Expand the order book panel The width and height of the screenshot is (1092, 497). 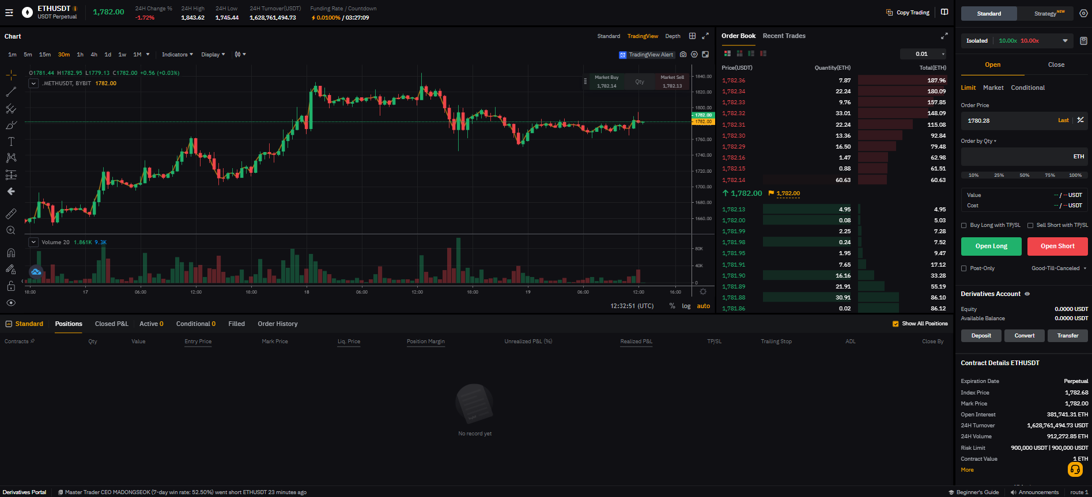944,36
